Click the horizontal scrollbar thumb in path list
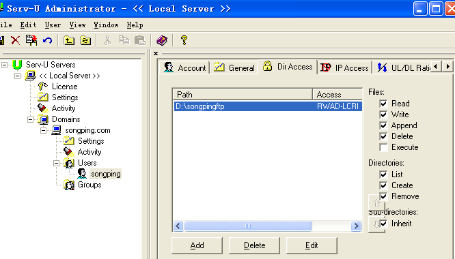Screen dimensions: 455x259 click(x=248, y=226)
